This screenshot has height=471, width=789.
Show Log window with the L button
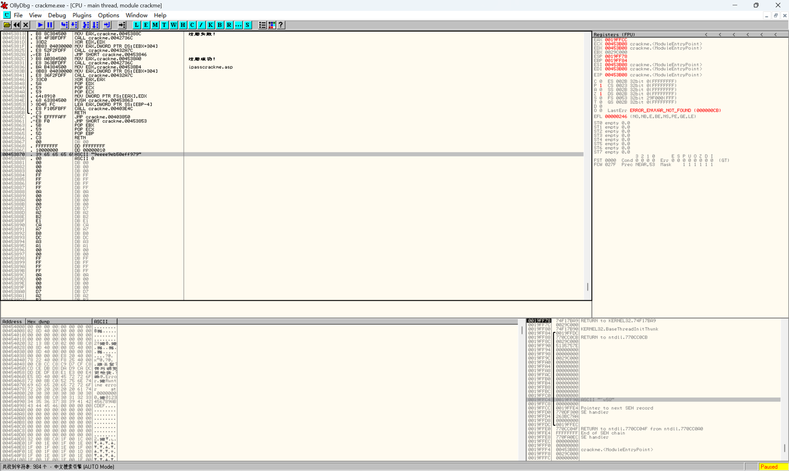(137, 25)
